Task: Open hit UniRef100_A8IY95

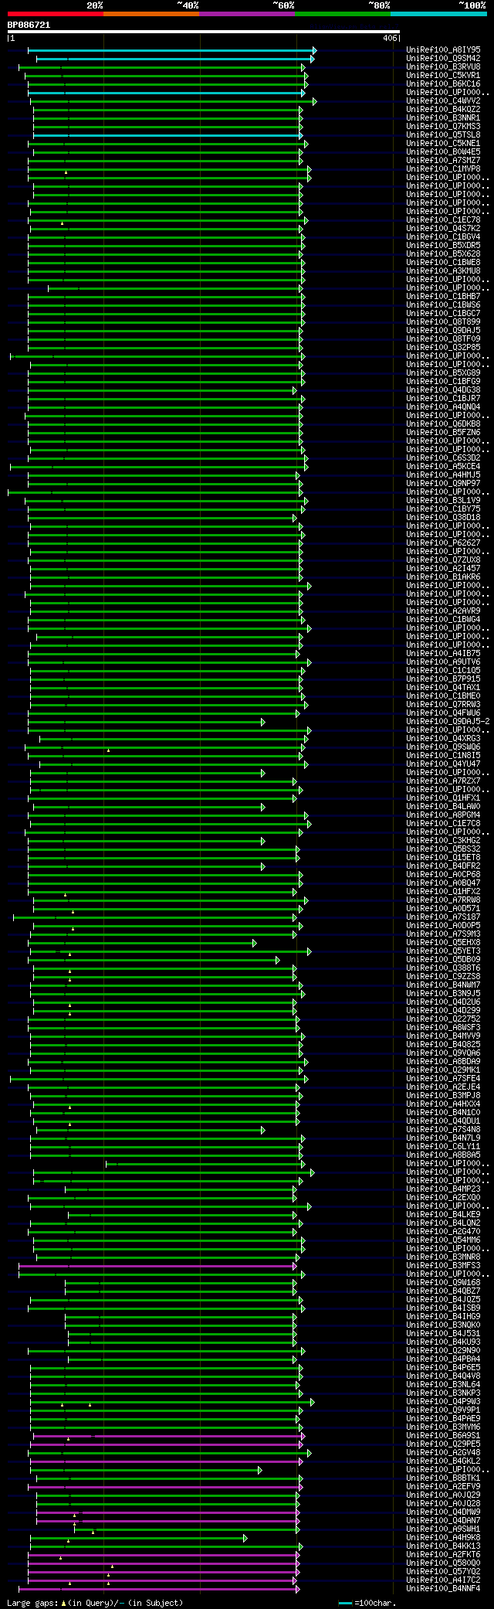Action: coord(443,49)
